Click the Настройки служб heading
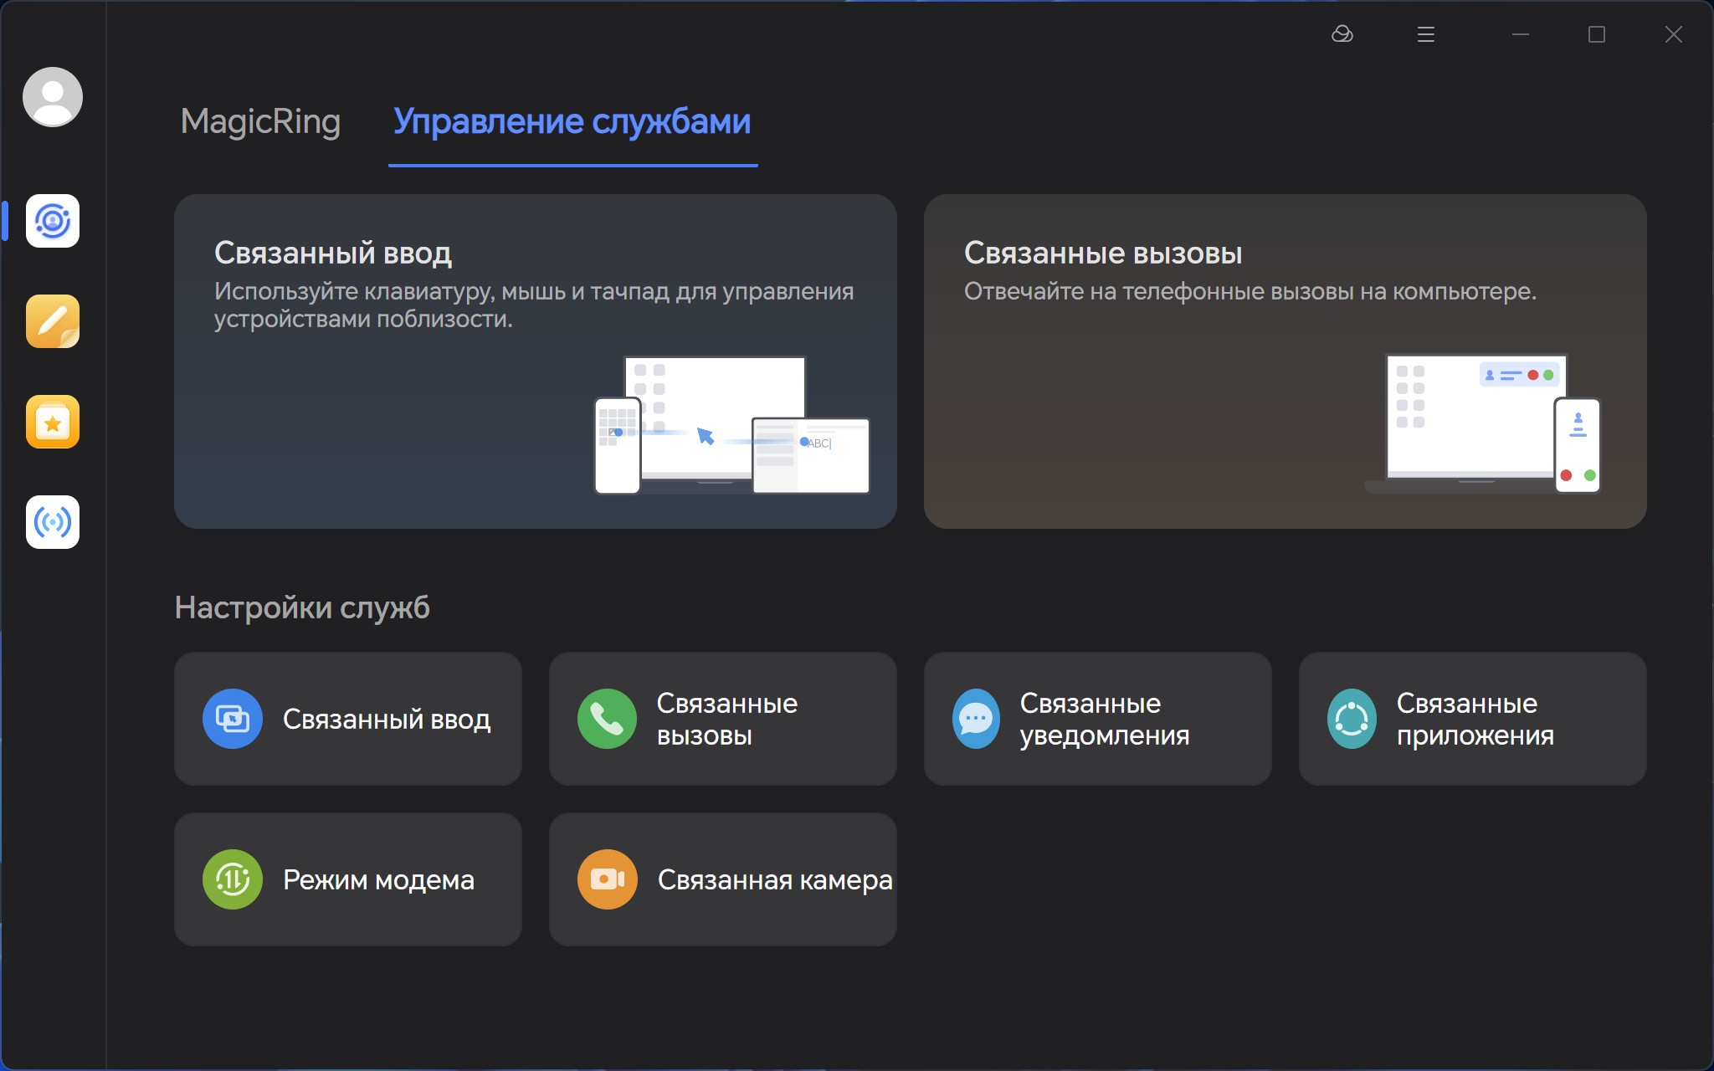Viewport: 1714px width, 1071px height. point(302,607)
